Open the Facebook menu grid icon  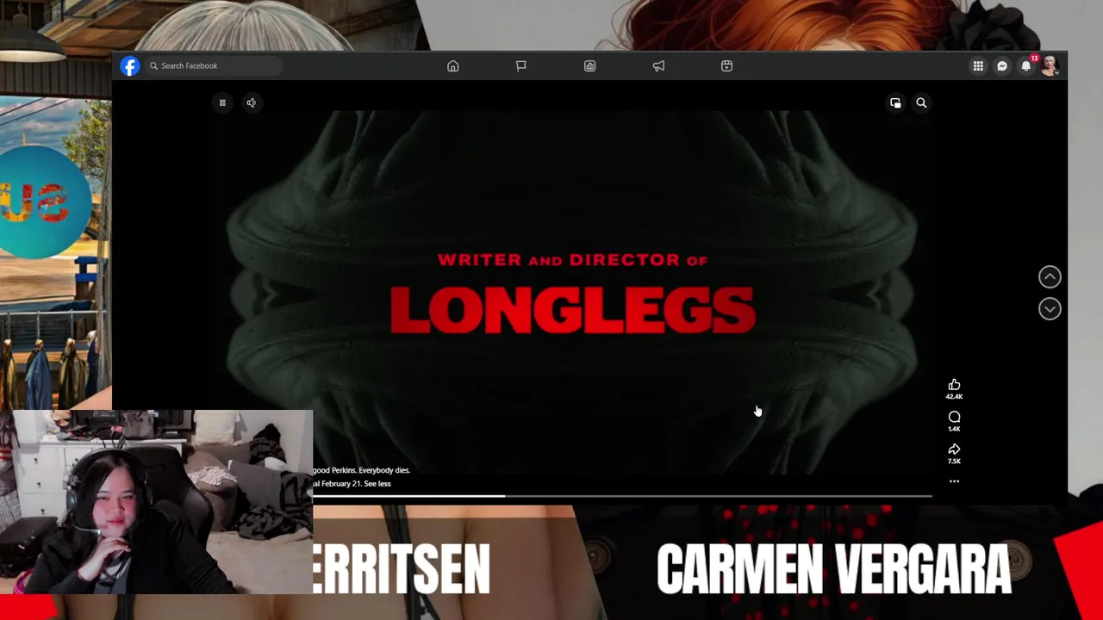(x=978, y=66)
